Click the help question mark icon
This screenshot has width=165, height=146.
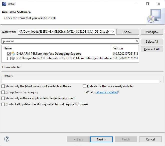pos(7,139)
